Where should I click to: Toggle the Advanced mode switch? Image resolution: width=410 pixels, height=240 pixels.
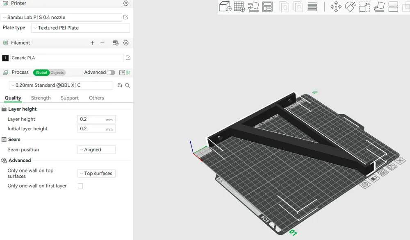(x=111, y=72)
